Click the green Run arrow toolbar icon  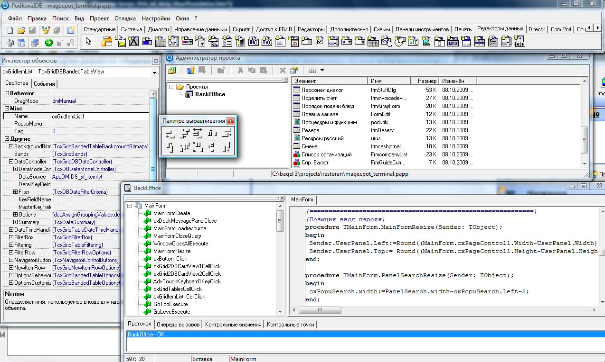tap(49, 43)
